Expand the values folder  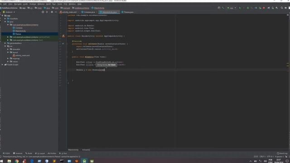8,62
